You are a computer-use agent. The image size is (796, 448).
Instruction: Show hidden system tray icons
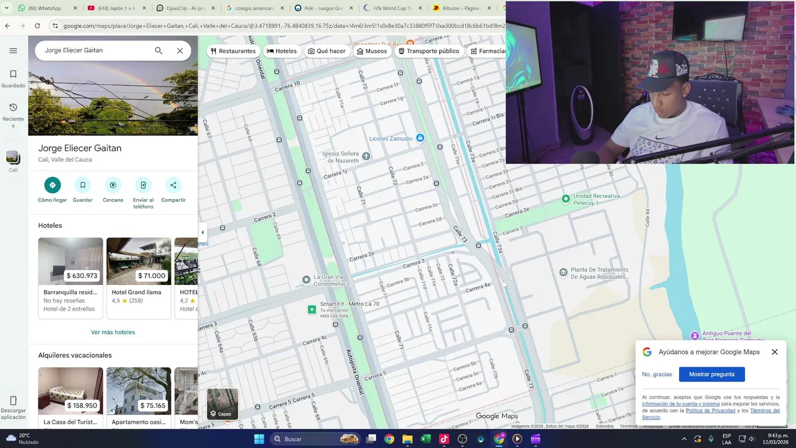coord(685,439)
